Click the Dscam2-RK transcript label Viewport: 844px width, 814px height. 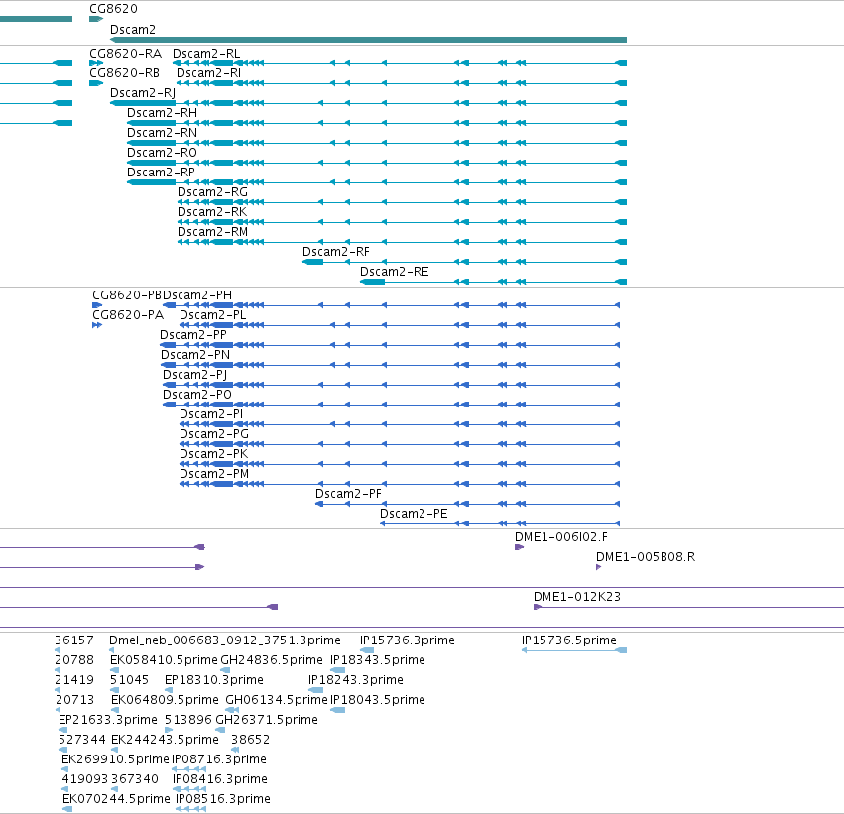pos(212,212)
